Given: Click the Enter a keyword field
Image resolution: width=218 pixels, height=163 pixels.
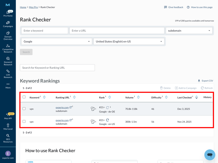Looking at the screenshot, I should 44,31.
